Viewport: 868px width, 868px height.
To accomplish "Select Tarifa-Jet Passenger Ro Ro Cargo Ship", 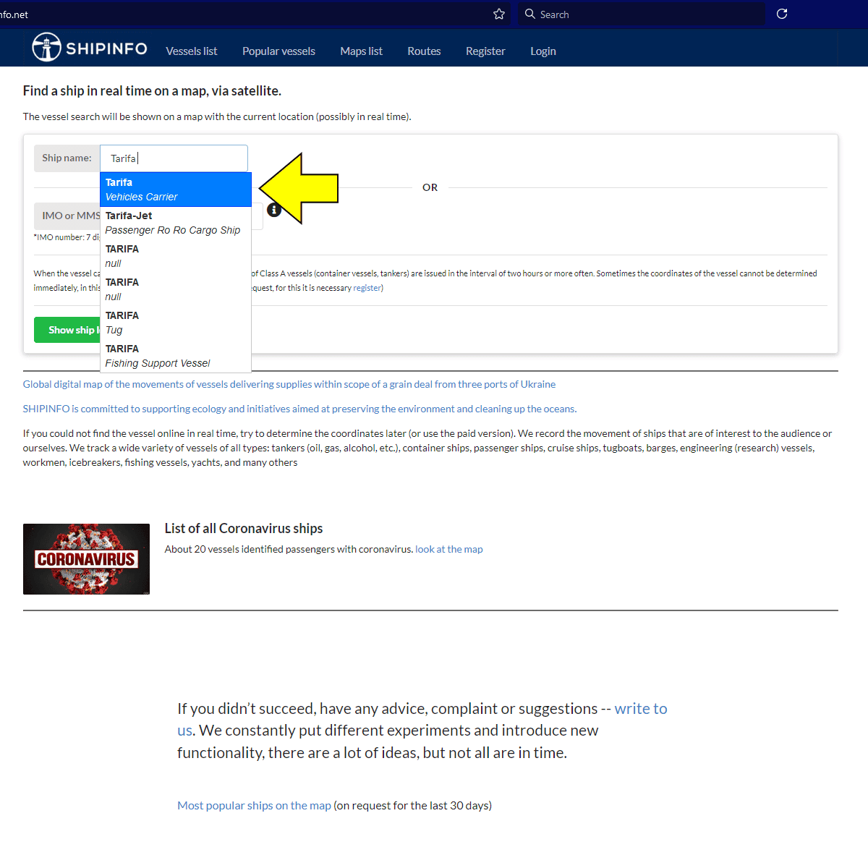I will pos(176,223).
